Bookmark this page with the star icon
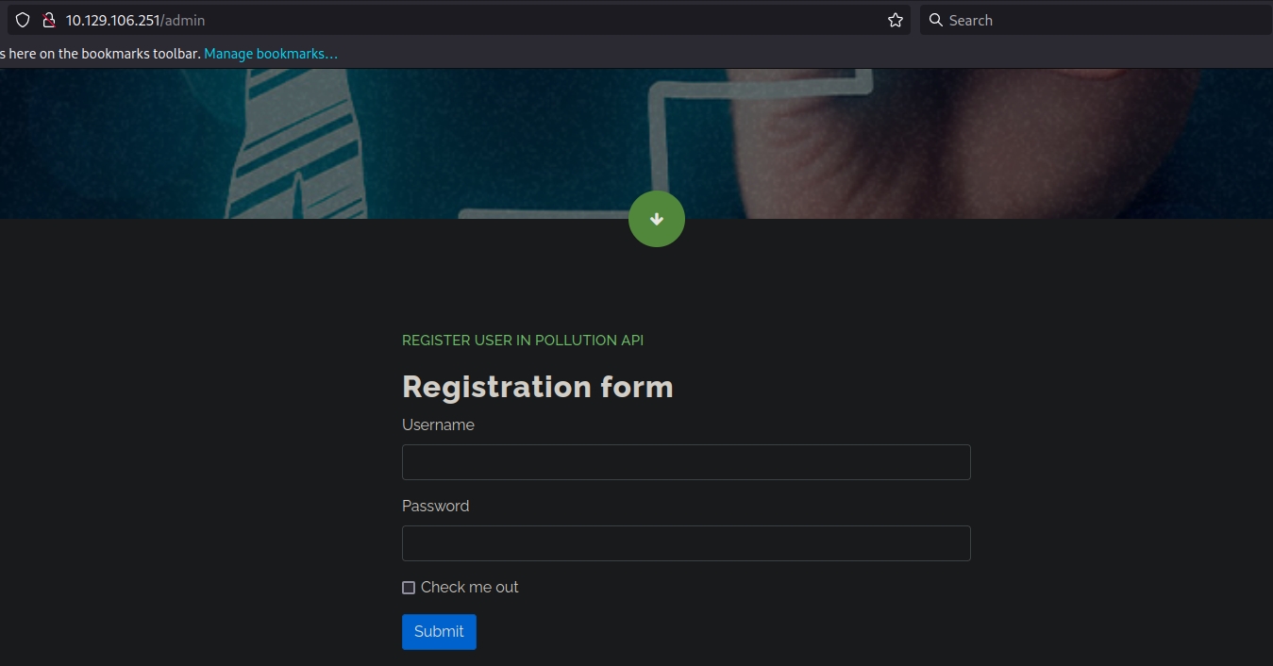 tap(896, 20)
